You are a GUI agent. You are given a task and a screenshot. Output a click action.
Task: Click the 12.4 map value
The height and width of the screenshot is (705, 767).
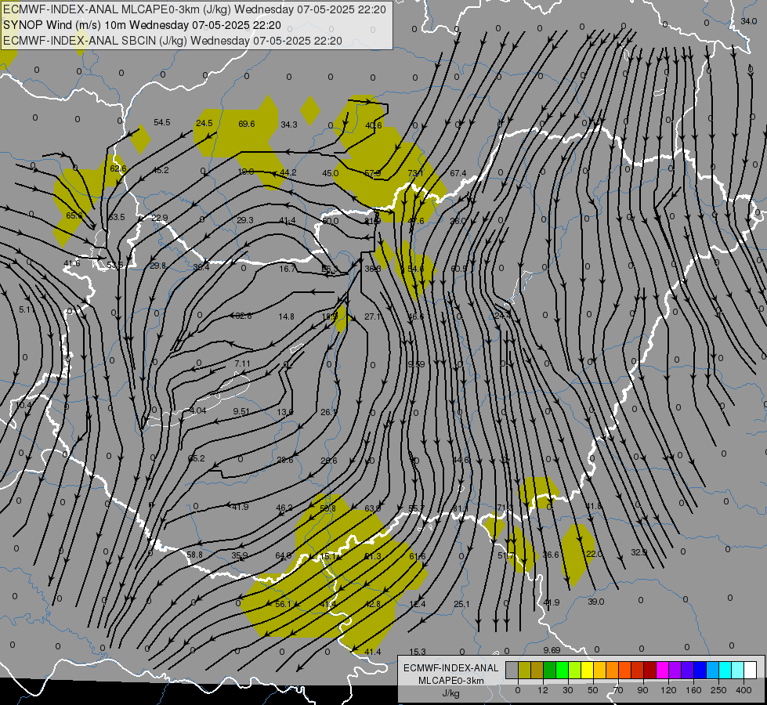(x=418, y=604)
